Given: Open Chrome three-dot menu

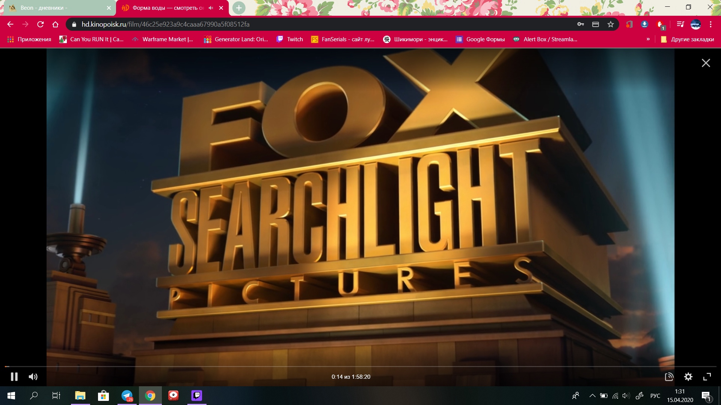Looking at the screenshot, I should pyautogui.click(x=710, y=24).
